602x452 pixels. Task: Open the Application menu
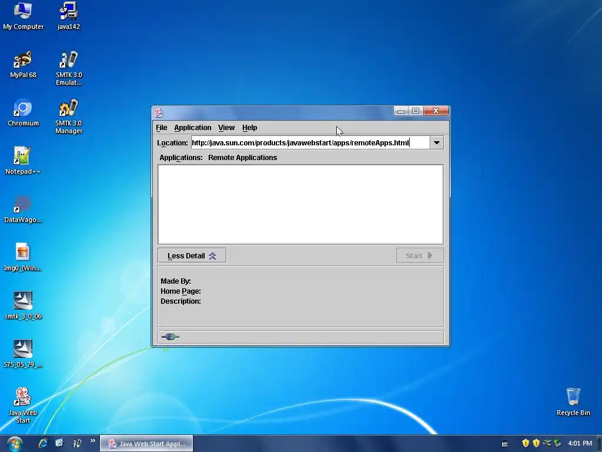pos(192,128)
